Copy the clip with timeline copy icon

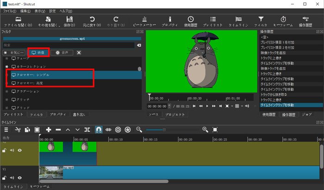pos(27,130)
